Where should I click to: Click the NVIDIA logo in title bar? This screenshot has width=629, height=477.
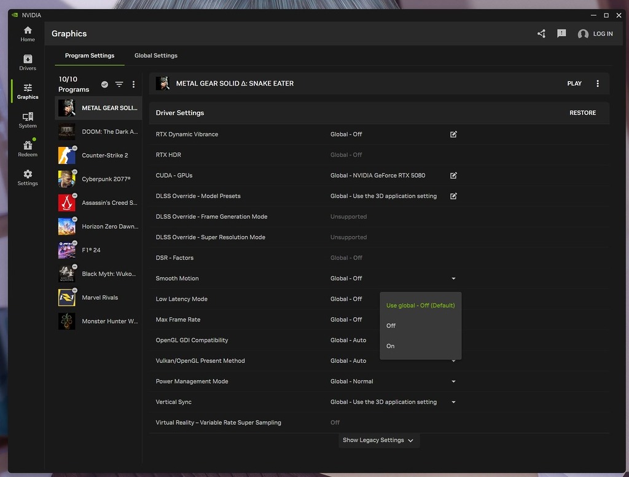15,15
